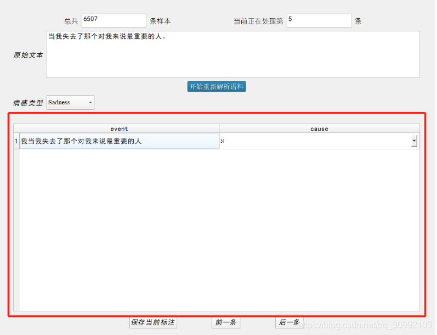This screenshot has height=335, width=437.
Task: Click the 开始重新解析语料 button
Action: 216,87
